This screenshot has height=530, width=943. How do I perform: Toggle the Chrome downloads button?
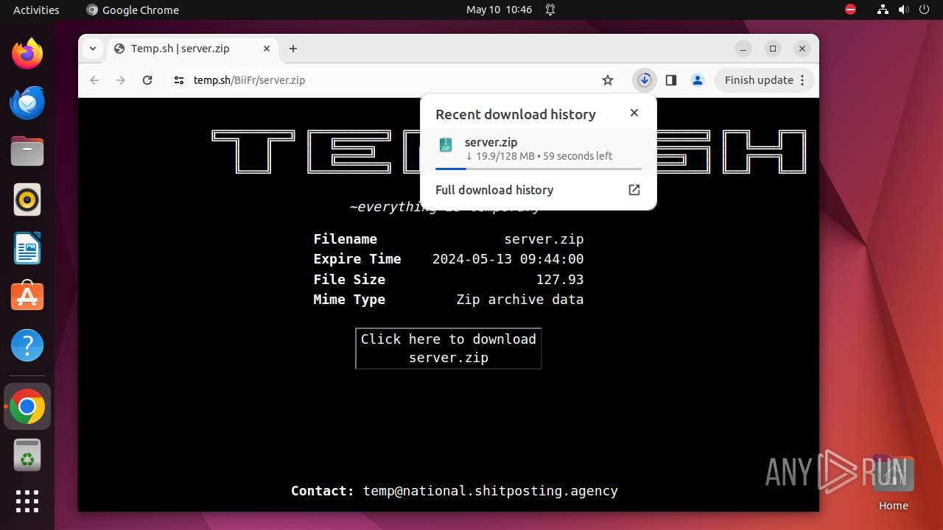click(645, 80)
